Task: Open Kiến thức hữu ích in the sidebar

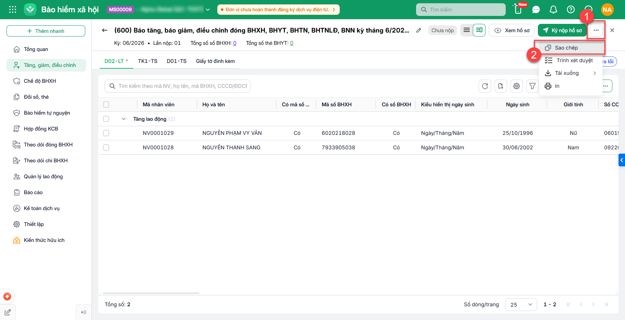Action: [46, 240]
